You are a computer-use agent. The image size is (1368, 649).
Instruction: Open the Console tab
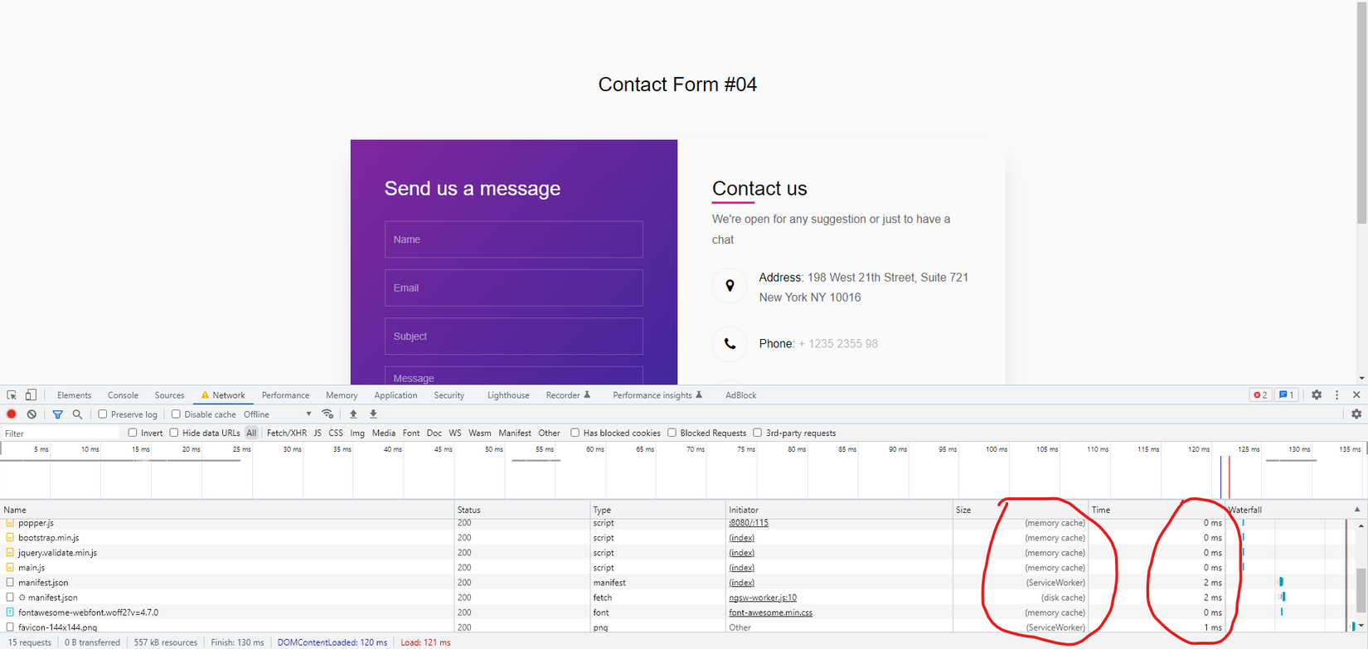point(123,395)
